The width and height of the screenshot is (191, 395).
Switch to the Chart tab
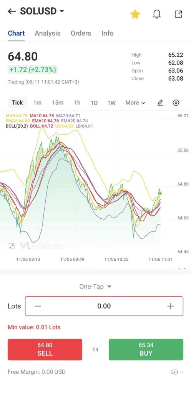[16, 33]
